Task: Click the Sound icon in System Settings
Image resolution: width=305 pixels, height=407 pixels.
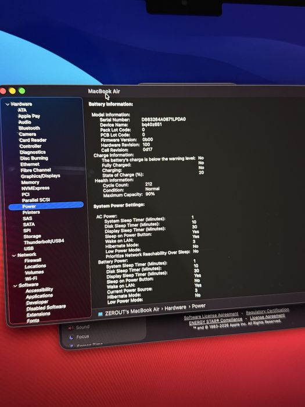Action: coord(70,328)
